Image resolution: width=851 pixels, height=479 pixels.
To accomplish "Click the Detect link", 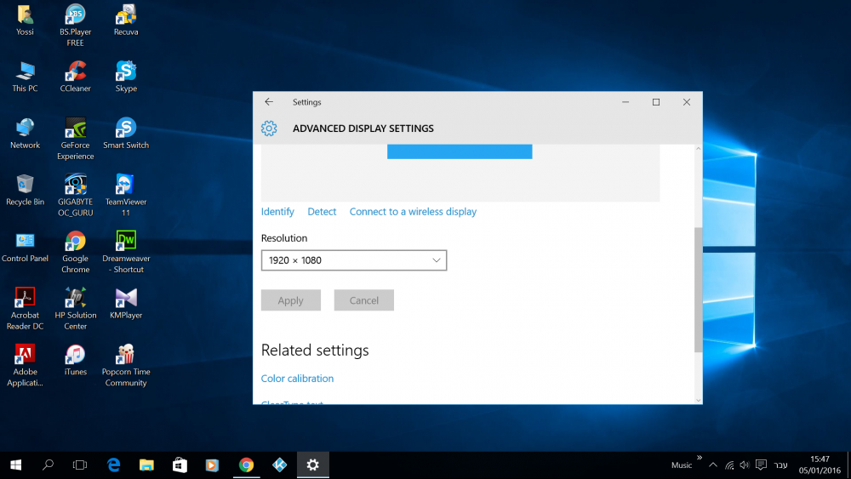I will (322, 212).
